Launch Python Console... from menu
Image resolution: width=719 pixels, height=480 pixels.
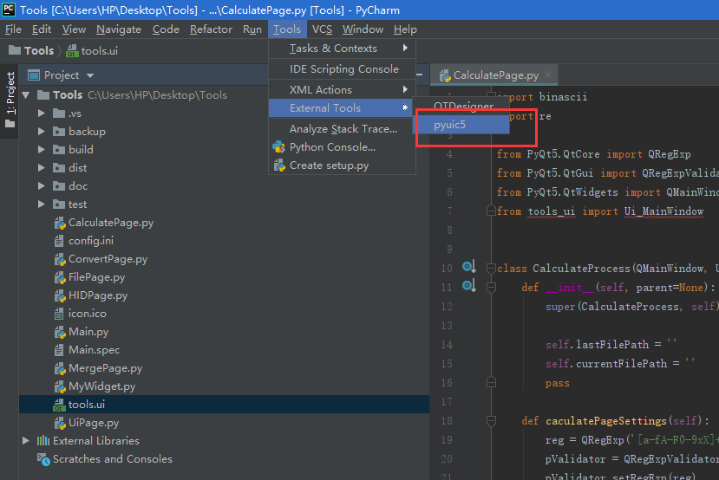(342, 147)
